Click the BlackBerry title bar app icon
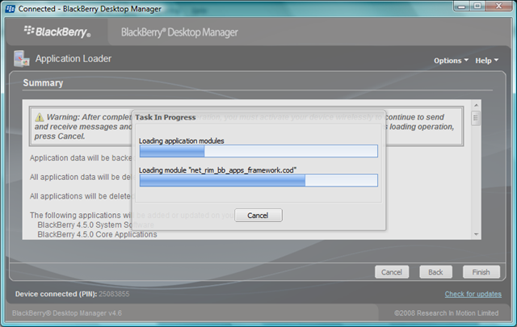517x327 pixels. (x=11, y=9)
